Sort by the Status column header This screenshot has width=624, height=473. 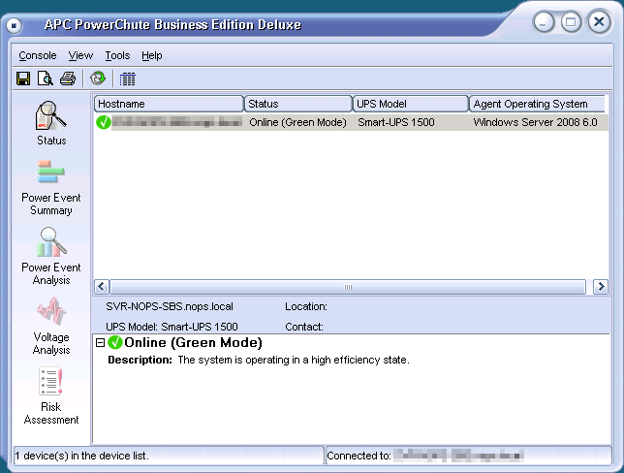298,104
